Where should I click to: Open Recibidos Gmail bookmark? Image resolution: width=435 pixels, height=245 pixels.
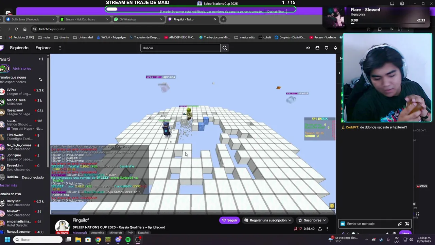click(x=21, y=37)
